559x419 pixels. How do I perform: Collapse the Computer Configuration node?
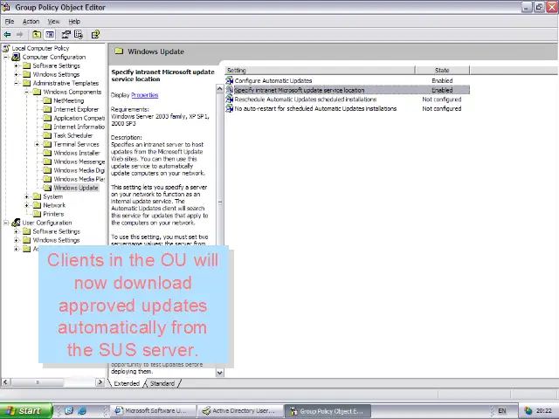(x=6, y=57)
